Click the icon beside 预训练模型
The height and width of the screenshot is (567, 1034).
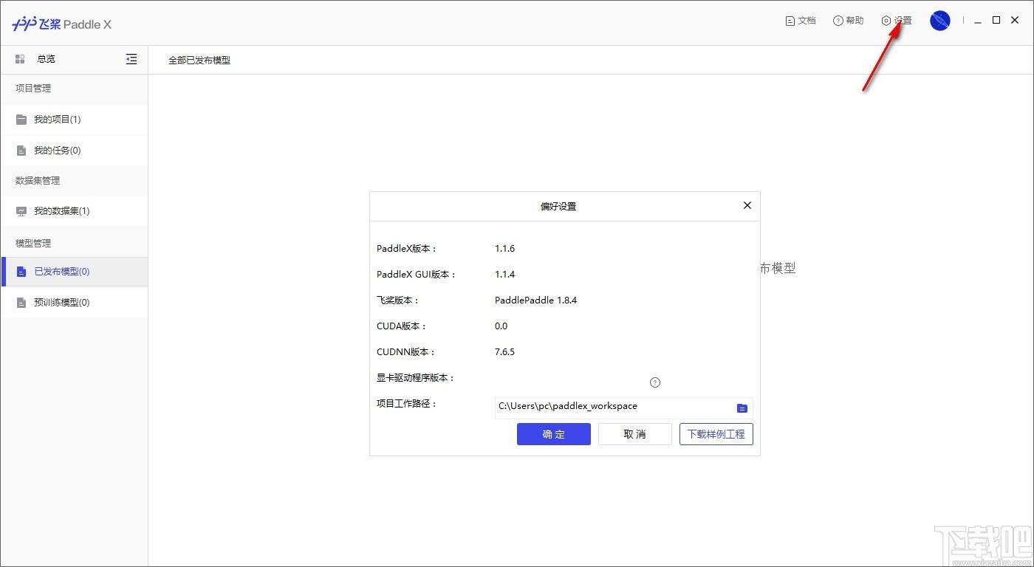(21, 303)
